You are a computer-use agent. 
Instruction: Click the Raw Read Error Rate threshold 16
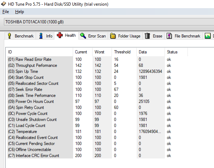116,59
